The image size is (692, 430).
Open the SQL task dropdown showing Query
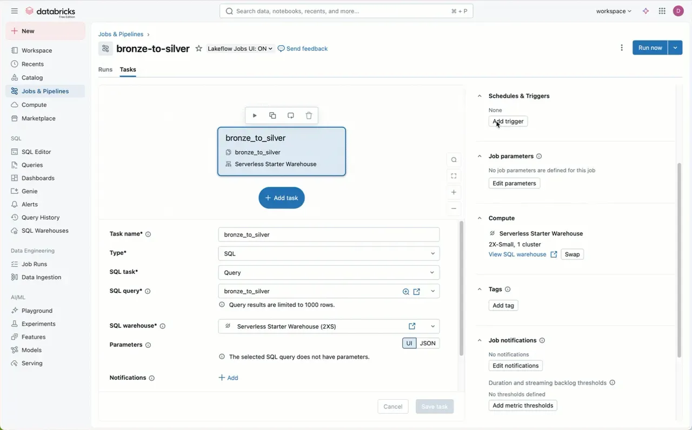pyautogui.click(x=329, y=273)
